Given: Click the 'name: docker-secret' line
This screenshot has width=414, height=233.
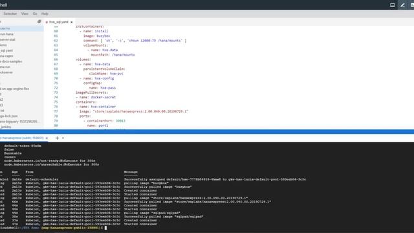Looking at the screenshot, I should pyautogui.click(x=98, y=97).
